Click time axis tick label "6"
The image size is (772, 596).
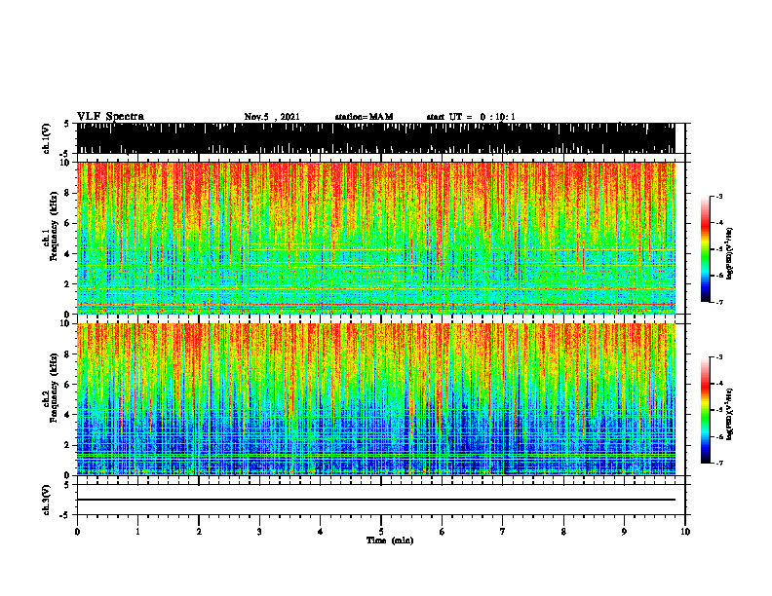(443, 532)
